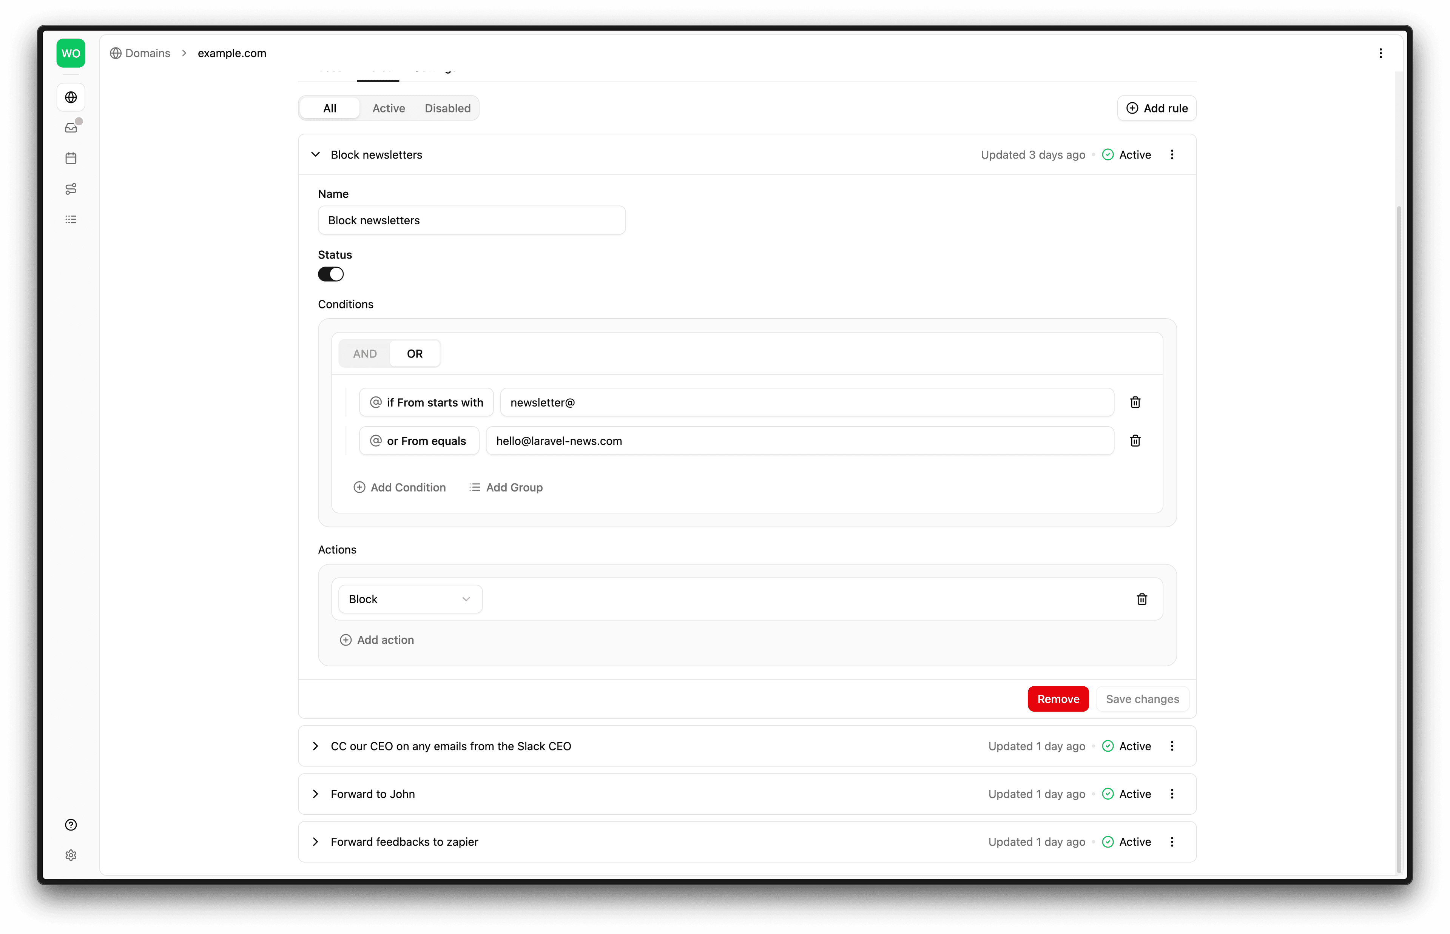Switch to the Active filter tab
Screen dimensions: 1450x934
tap(389, 108)
